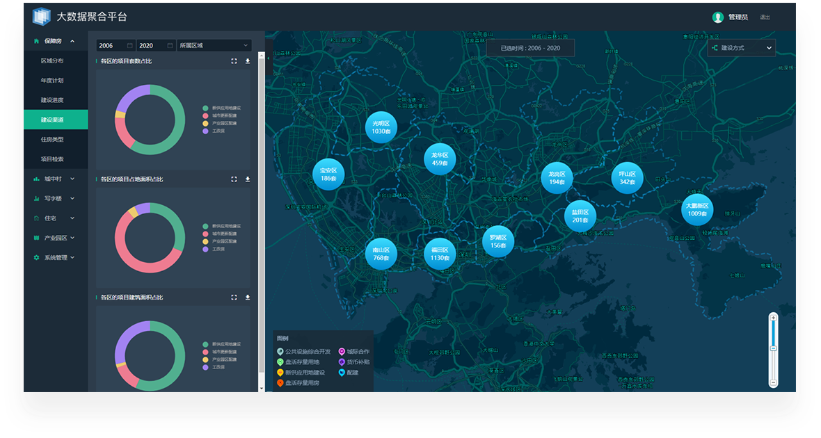Image resolution: width=821 pixels, height=438 pixels.
Task: Click the left panel vertical scrollbar
Action: tap(262, 217)
